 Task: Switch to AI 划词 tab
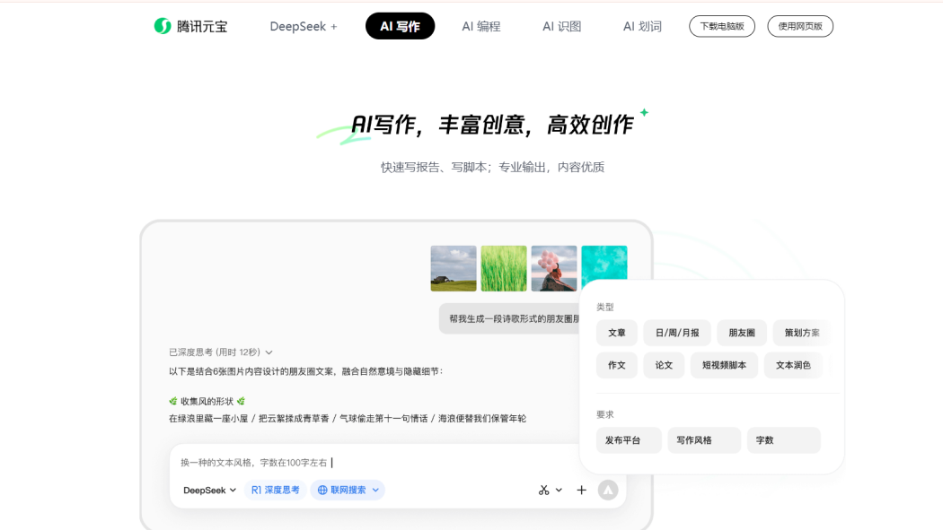click(642, 26)
